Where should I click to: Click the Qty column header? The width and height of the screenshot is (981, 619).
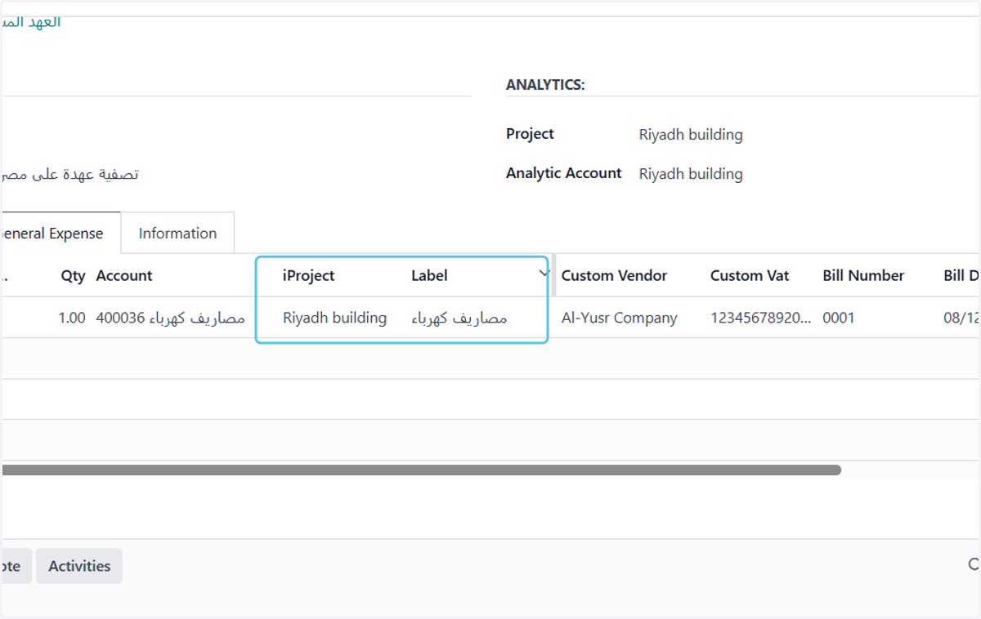click(x=73, y=275)
